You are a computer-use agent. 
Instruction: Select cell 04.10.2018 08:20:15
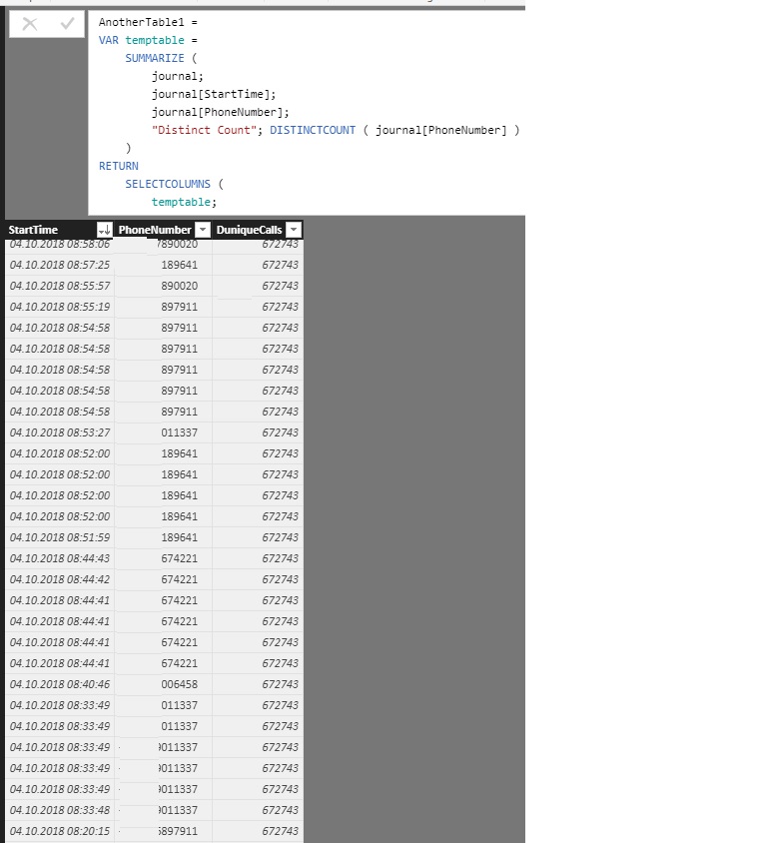pos(60,831)
